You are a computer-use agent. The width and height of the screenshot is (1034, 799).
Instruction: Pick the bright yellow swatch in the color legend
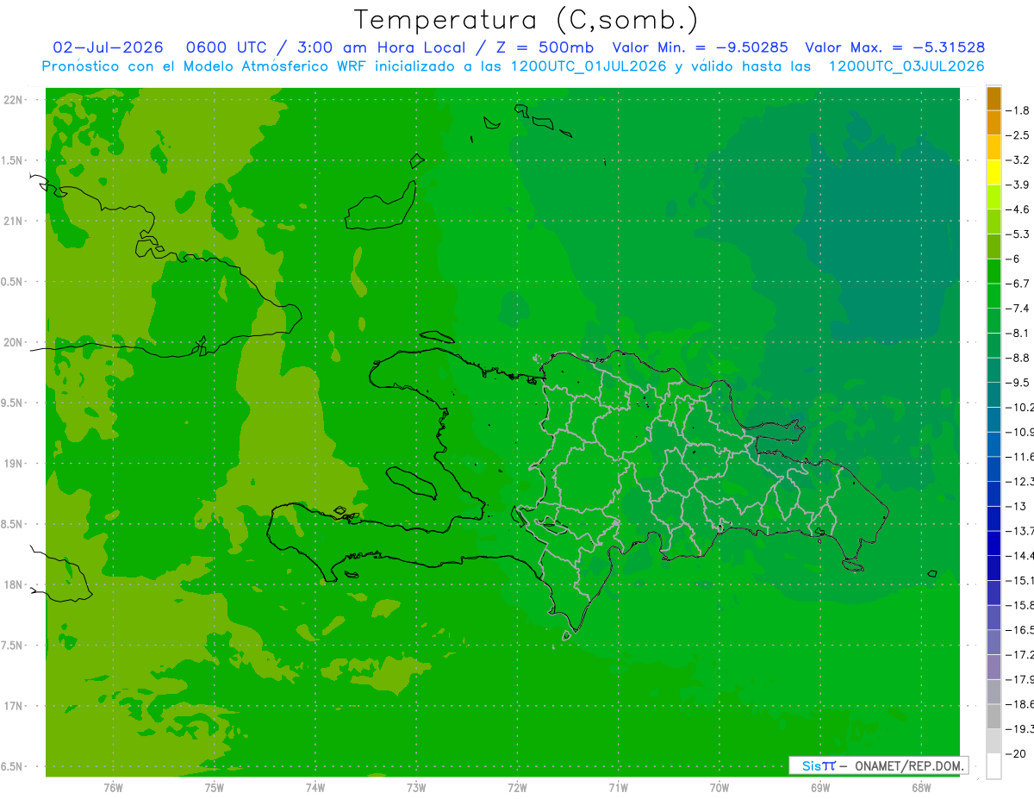994,172
